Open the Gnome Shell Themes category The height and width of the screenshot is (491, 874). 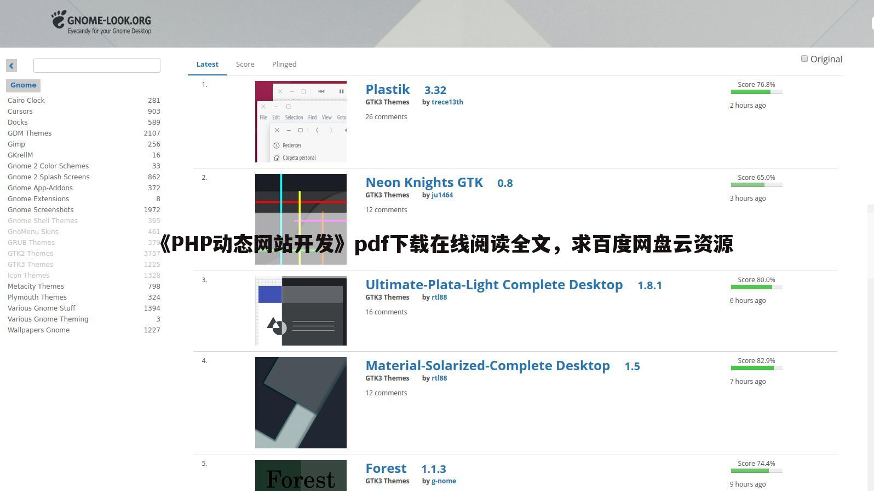43,220
